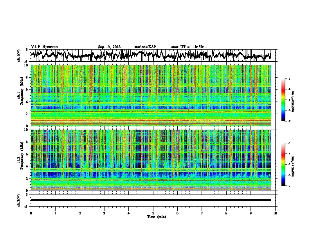The width and height of the screenshot is (310, 239).
Task: Click the ch.1 frequency axis "10" tick label
Action: tap(26, 65)
